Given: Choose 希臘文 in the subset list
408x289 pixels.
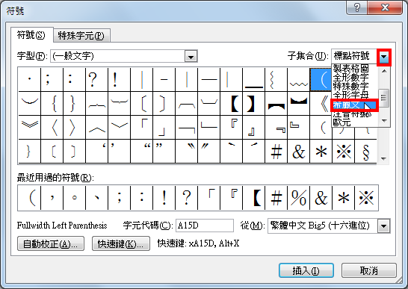Looking at the screenshot, I should tap(354, 105).
